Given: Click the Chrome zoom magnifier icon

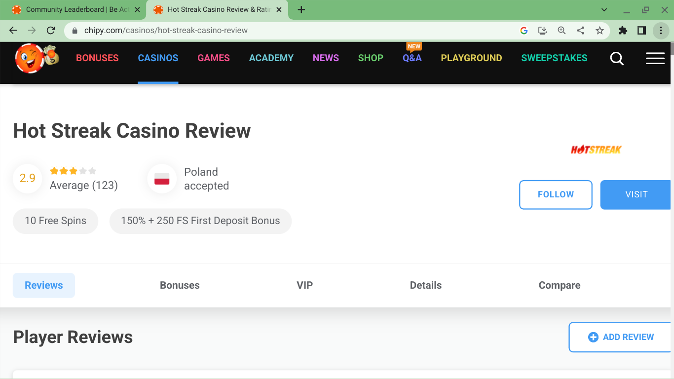Looking at the screenshot, I should pyautogui.click(x=562, y=31).
